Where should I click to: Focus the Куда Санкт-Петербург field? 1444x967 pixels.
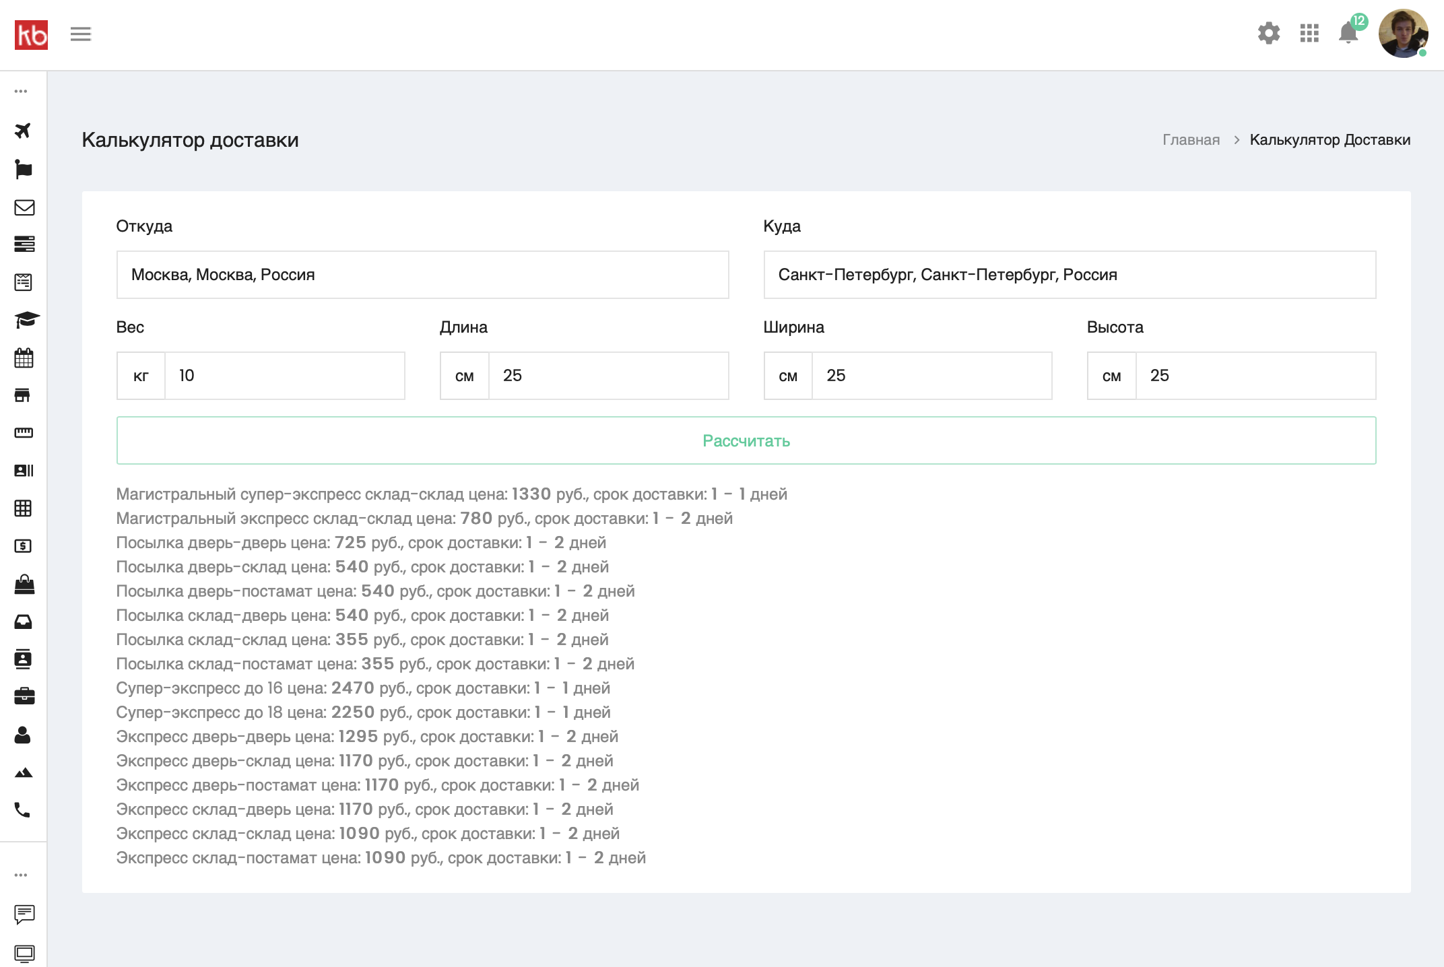pyautogui.click(x=1069, y=275)
